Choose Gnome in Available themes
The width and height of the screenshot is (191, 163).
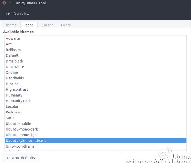click(x=12, y=73)
